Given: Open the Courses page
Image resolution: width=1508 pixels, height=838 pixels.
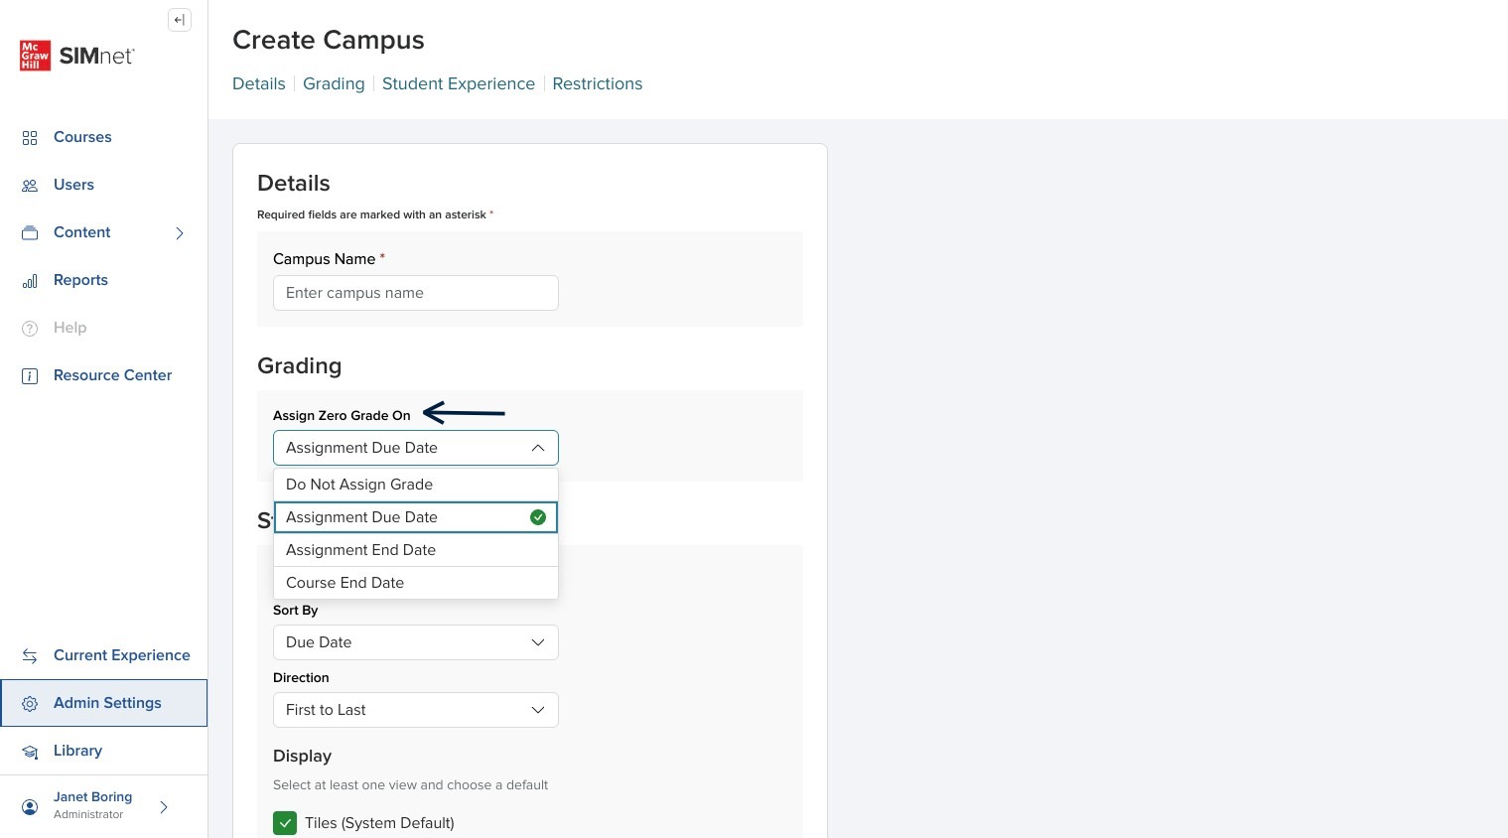Looking at the screenshot, I should pyautogui.click(x=82, y=137).
